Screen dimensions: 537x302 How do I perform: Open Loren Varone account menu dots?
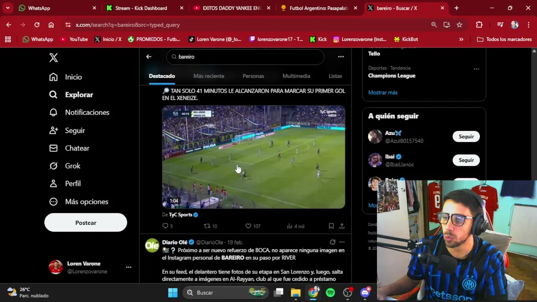coord(128,267)
